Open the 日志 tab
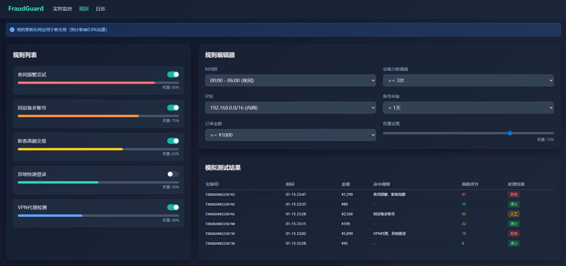Image resolution: width=566 pixels, height=266 pixels. pos(101,9)
